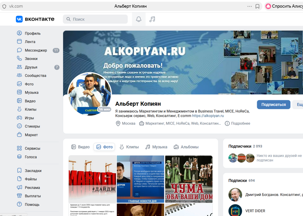Switch to the Фото profile tab
The width and height of the screenshot is (303, 216).
[x=104, y=147]
